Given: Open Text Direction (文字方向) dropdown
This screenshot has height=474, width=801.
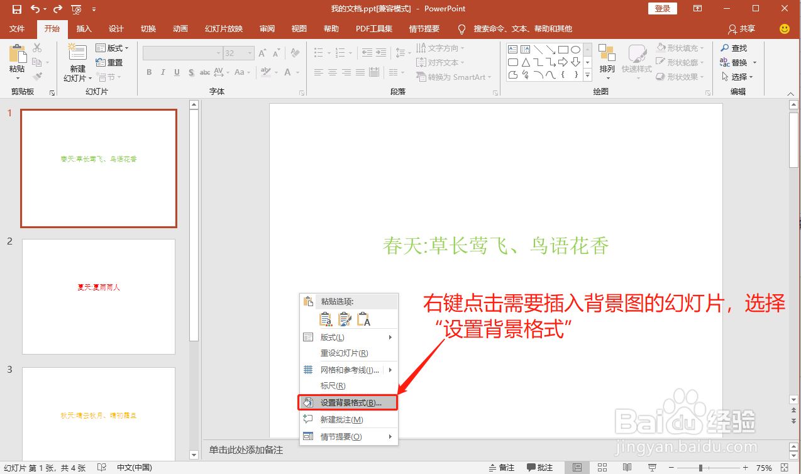Looking at the screenshot, I should [x=441, y=48].
